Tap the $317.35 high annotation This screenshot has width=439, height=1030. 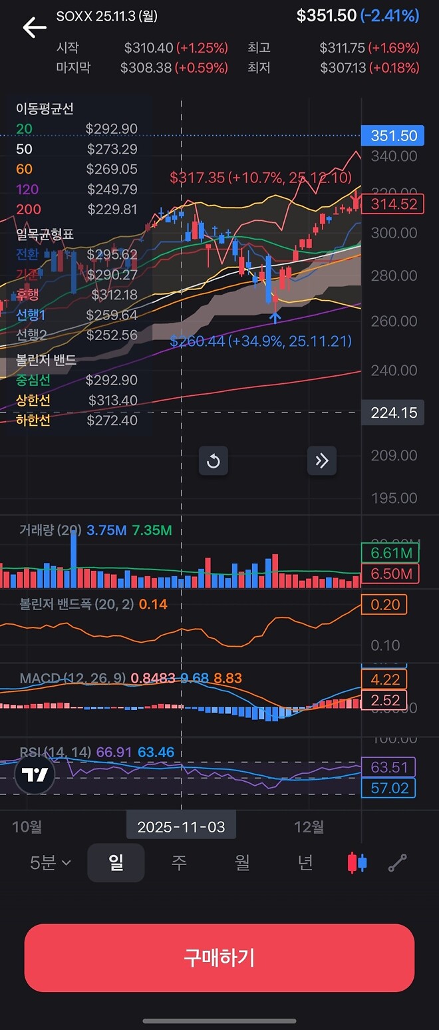coord(261,178)
